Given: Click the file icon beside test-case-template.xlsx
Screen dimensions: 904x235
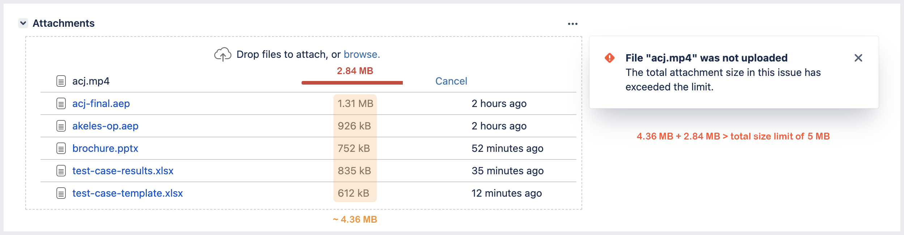Looking at the screenshot, I should [x=60, y=193].
